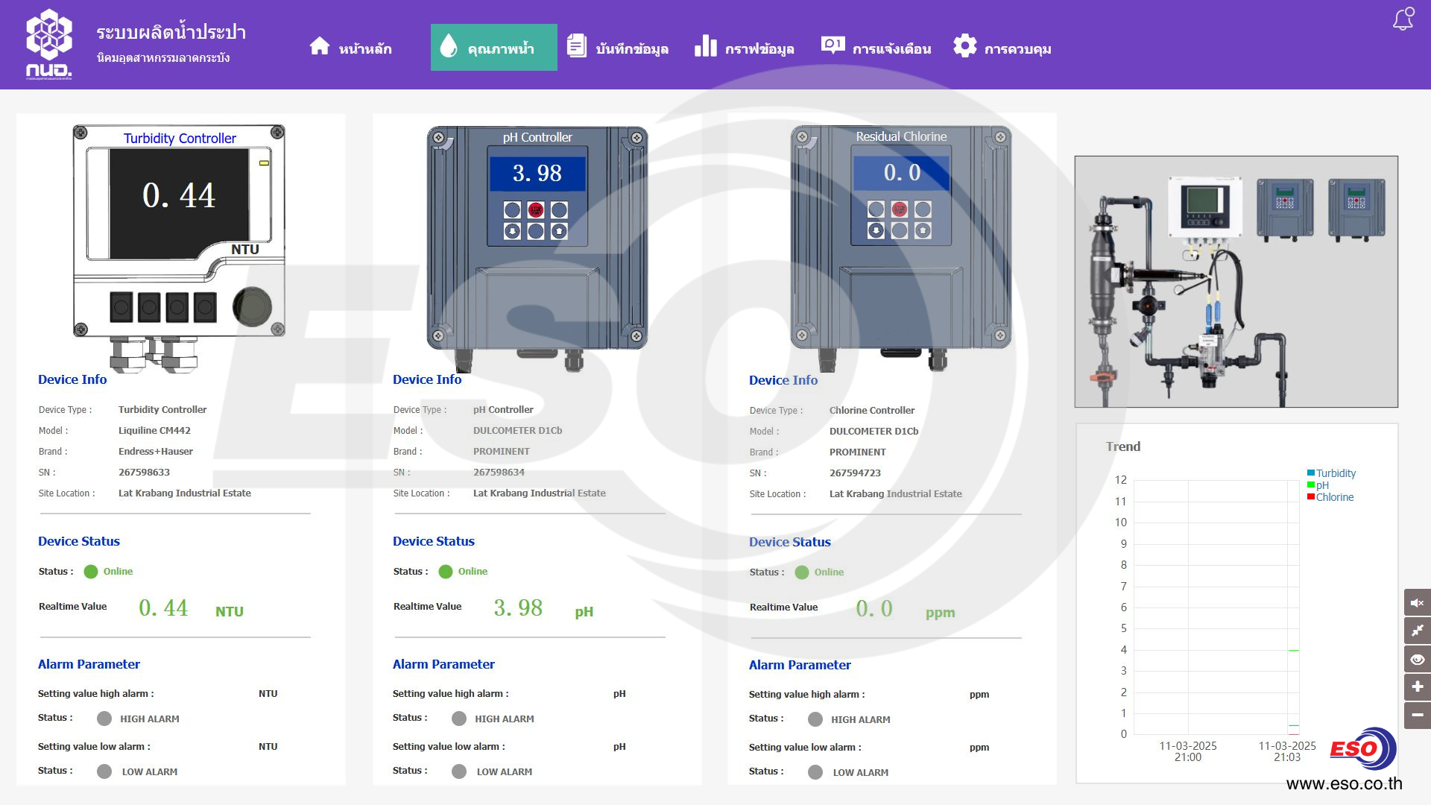Toggle the eye visibility icon

pos(1417,659)
